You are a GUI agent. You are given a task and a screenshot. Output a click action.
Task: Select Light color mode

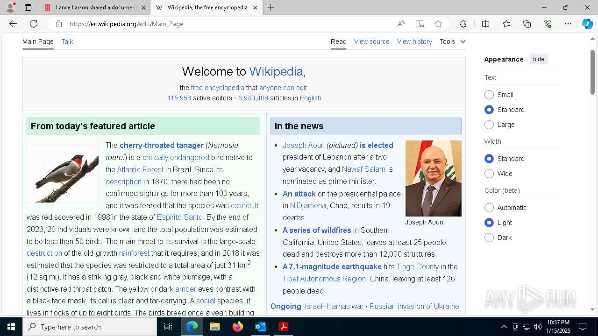pos(489,223)
